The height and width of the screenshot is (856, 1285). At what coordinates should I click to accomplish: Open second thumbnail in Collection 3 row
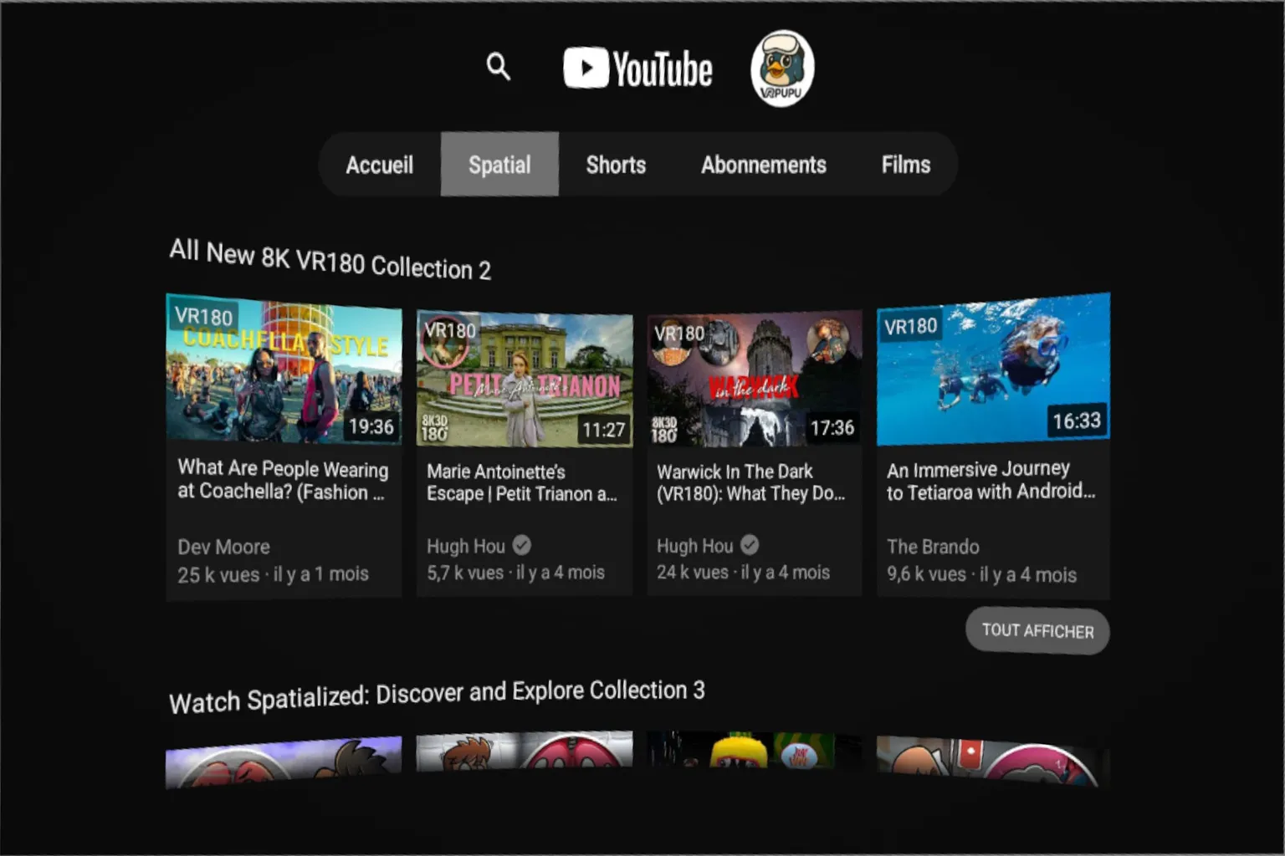point(525,752)
